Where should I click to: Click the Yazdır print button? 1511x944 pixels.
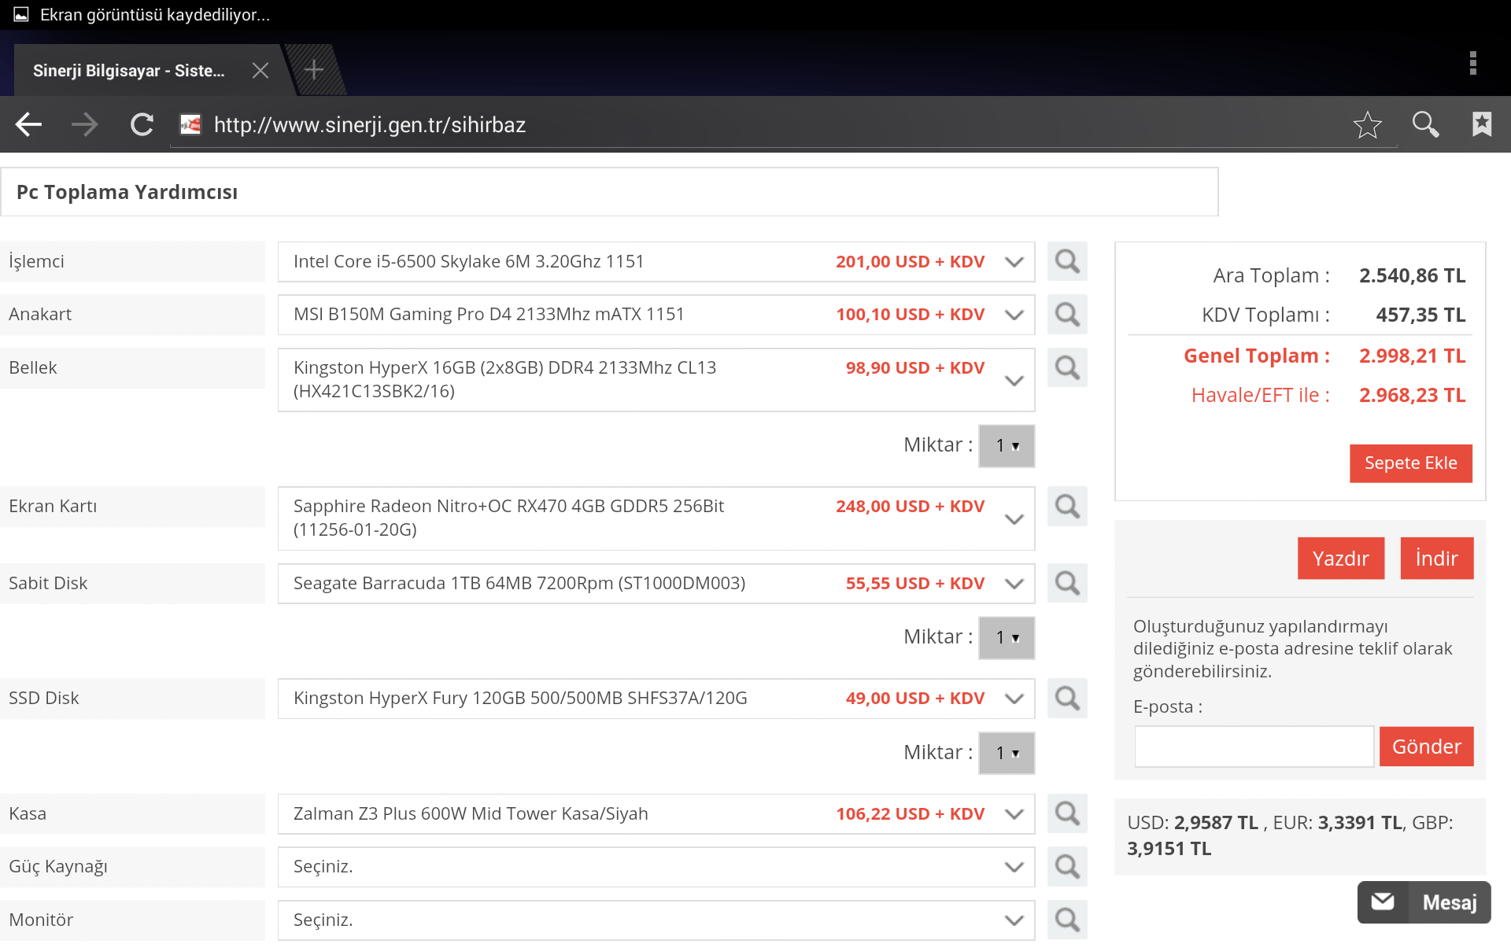[x=1340, y=559]
